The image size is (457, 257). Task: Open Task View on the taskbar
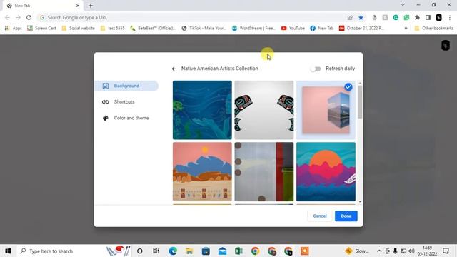156,251
